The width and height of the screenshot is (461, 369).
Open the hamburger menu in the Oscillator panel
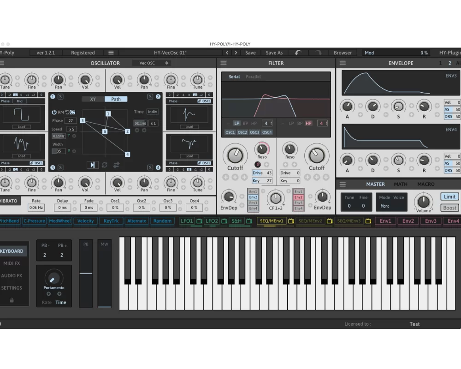coord(2,63)
